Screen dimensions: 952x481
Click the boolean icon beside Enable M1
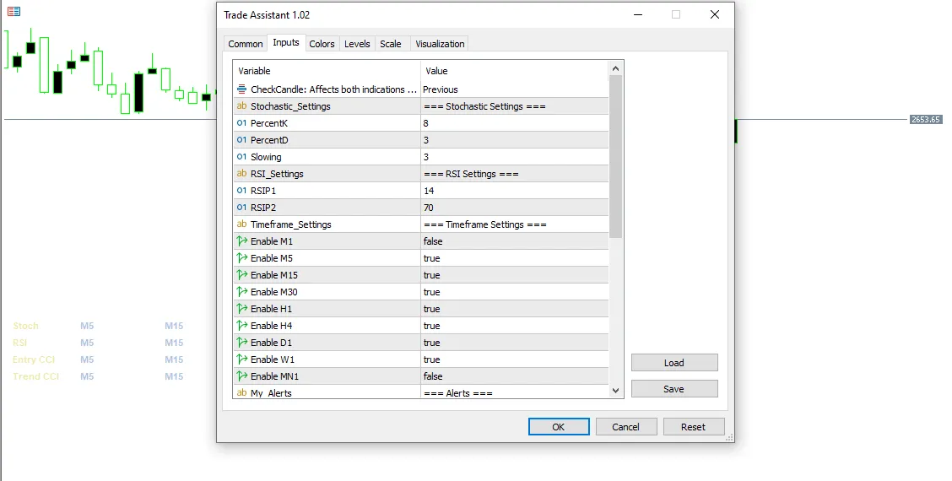click(242, 241)
